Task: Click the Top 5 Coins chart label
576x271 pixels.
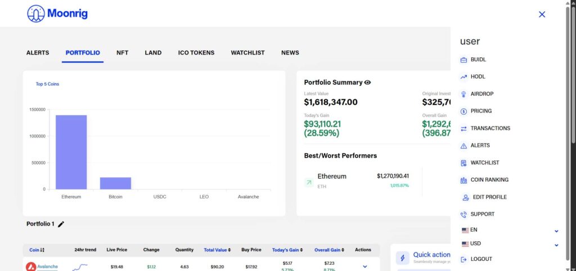Action: pos(47,84)
